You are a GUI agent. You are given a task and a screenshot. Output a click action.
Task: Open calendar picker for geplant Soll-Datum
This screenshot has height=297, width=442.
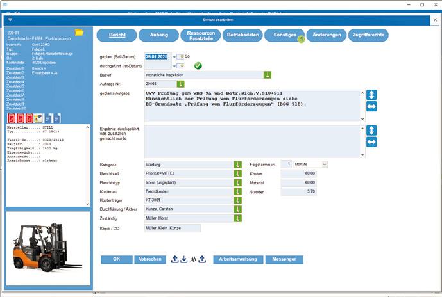pyautogui.click(x=180, y=56)
